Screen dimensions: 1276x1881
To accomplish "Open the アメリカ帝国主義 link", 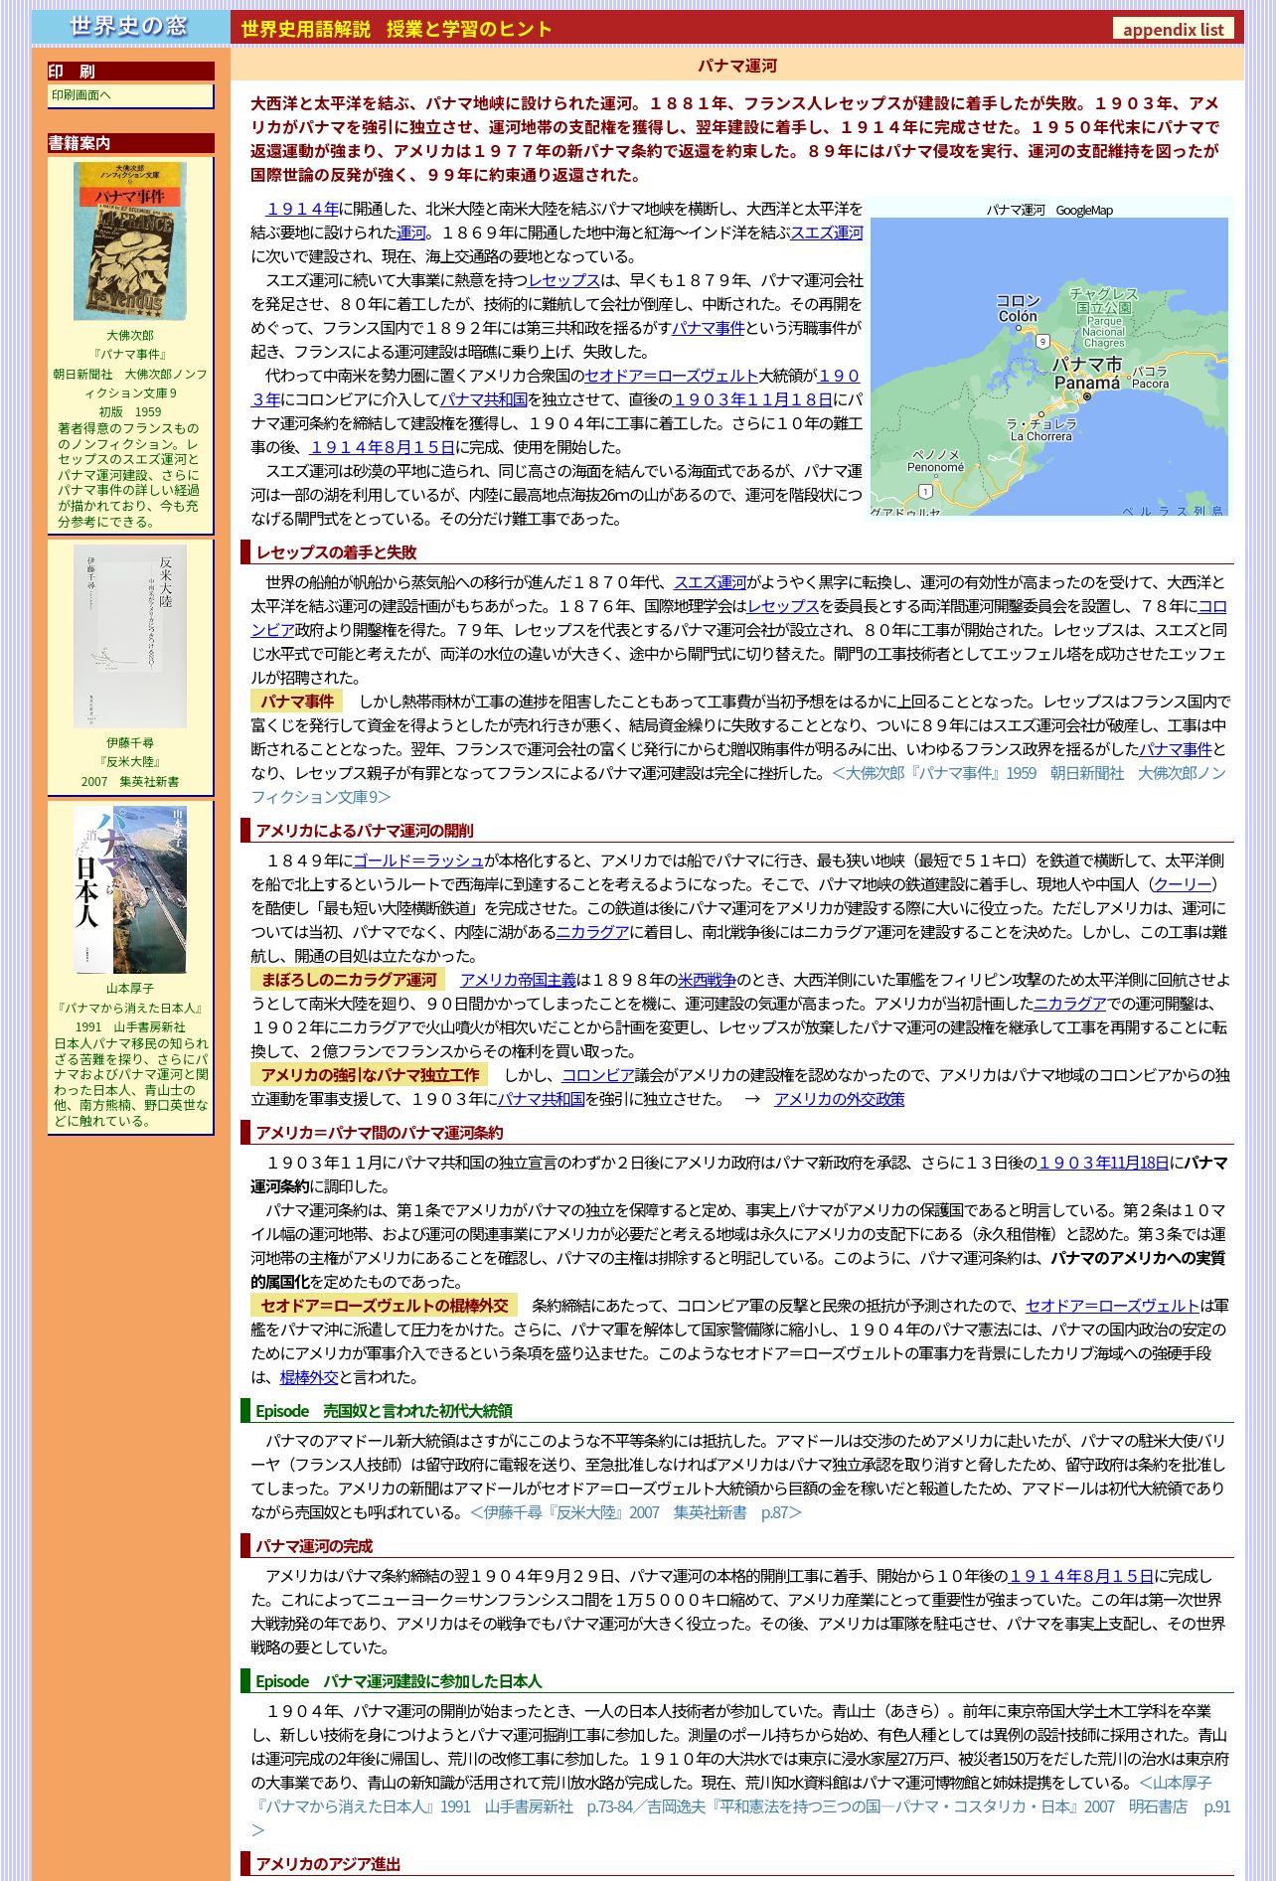I will tap(518, 980).
